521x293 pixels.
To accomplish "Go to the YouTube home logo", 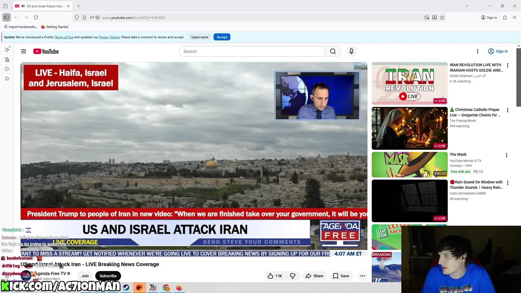I will click(x=46, y=51).
